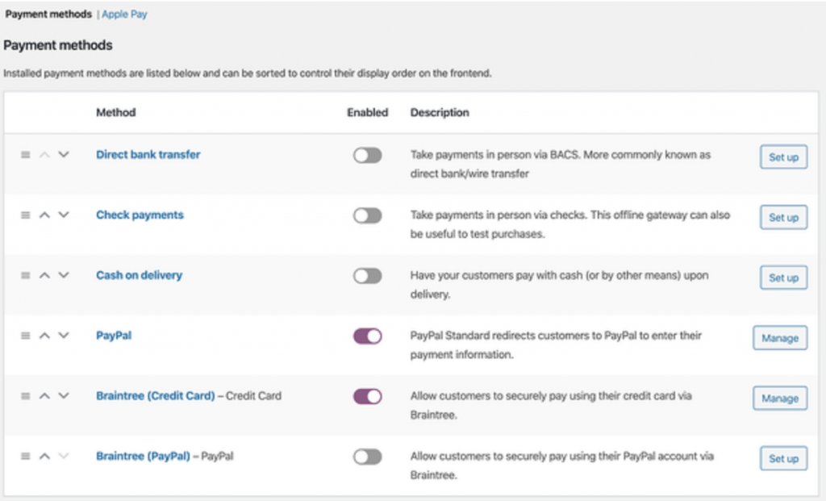Move Cash on delivery up one position

pos(45,276)
